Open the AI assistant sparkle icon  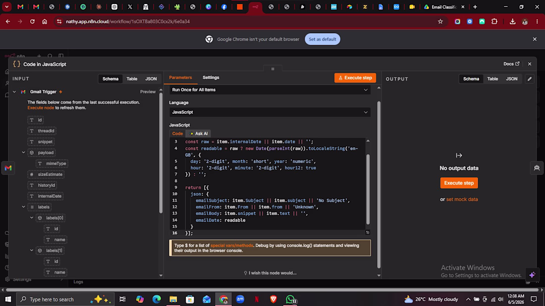coord(532,275)
